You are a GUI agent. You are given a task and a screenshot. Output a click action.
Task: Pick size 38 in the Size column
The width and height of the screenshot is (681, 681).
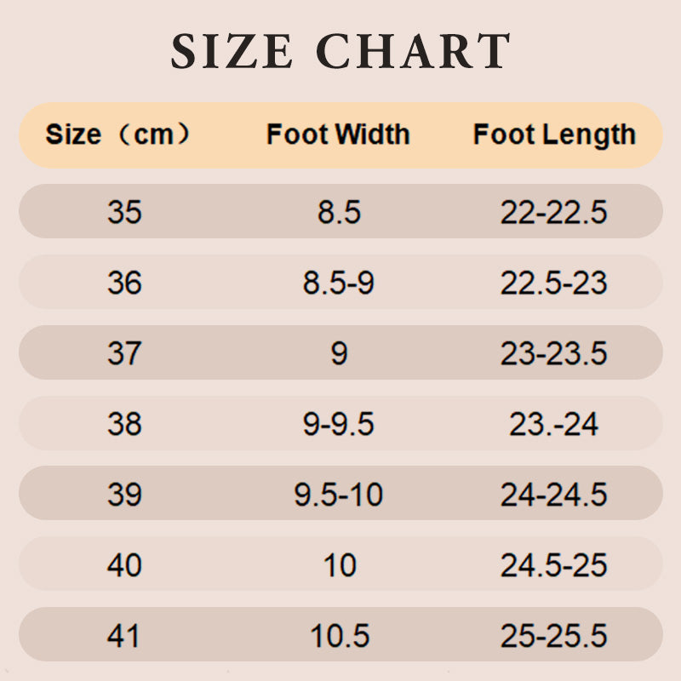124,424
